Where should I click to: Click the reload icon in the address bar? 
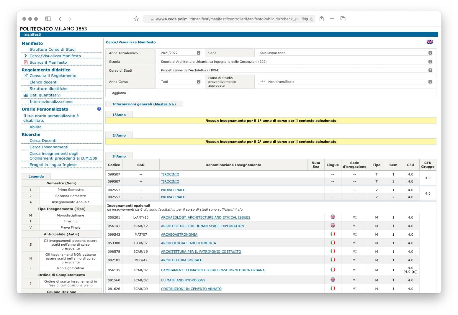tap(311, 19)
